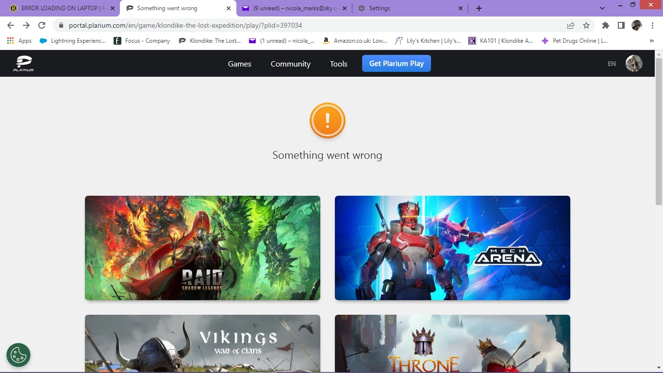Click the Plarium logo in the header
The image size is (663, 373).
tap(23, 63)
